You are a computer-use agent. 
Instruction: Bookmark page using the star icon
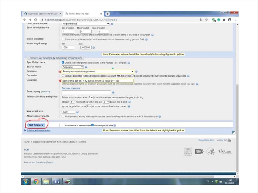pos(206,20)
